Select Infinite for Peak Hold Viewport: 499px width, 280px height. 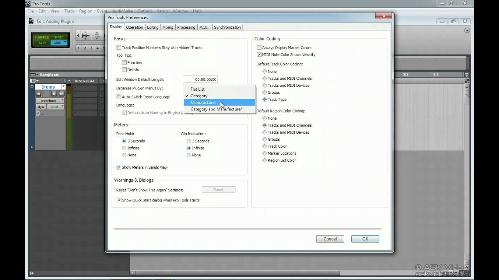124,148
